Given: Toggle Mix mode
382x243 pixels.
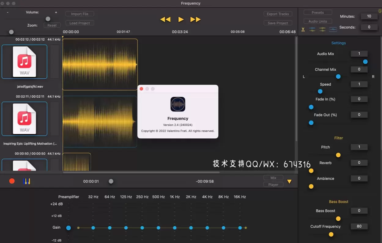Looking at the screenshot, I should [273, 178].
